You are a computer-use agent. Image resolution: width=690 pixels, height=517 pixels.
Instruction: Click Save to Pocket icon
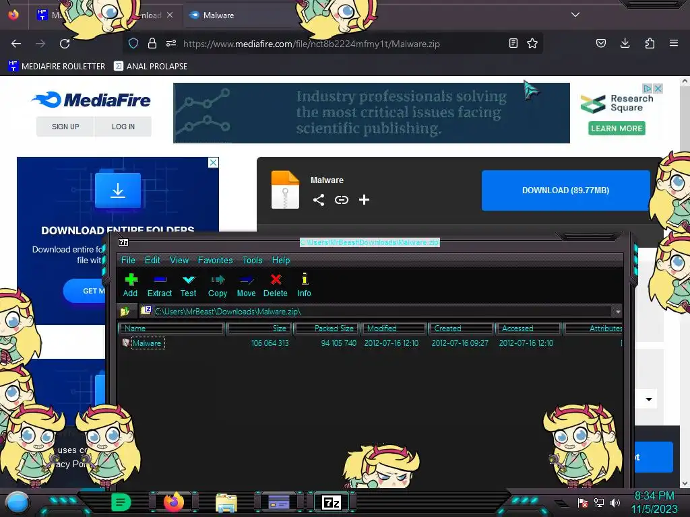click(600, 43)
